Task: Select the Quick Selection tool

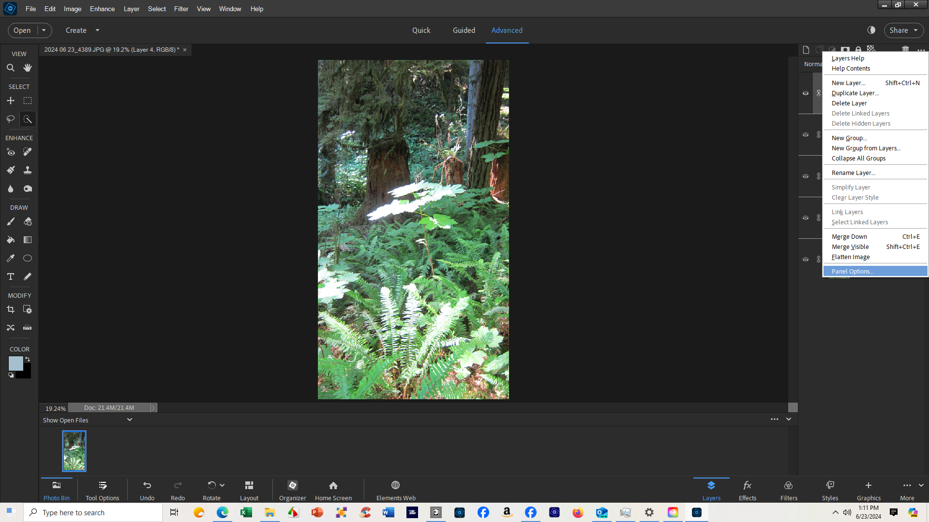Action: [x=28, y=119]
